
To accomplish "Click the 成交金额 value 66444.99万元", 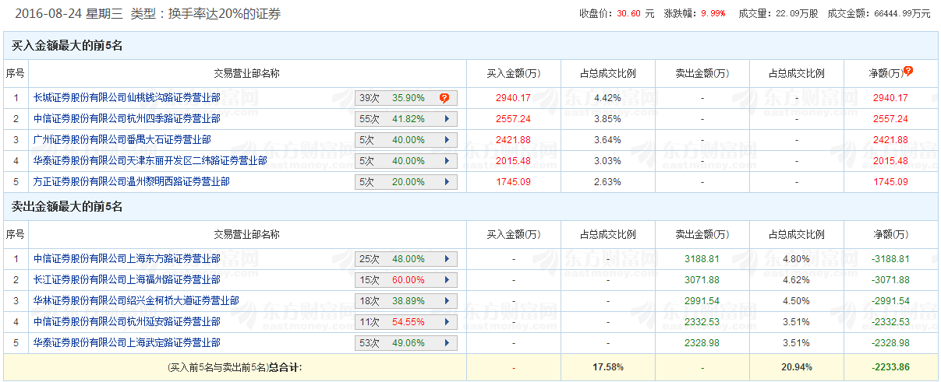I will coord(903,13).
